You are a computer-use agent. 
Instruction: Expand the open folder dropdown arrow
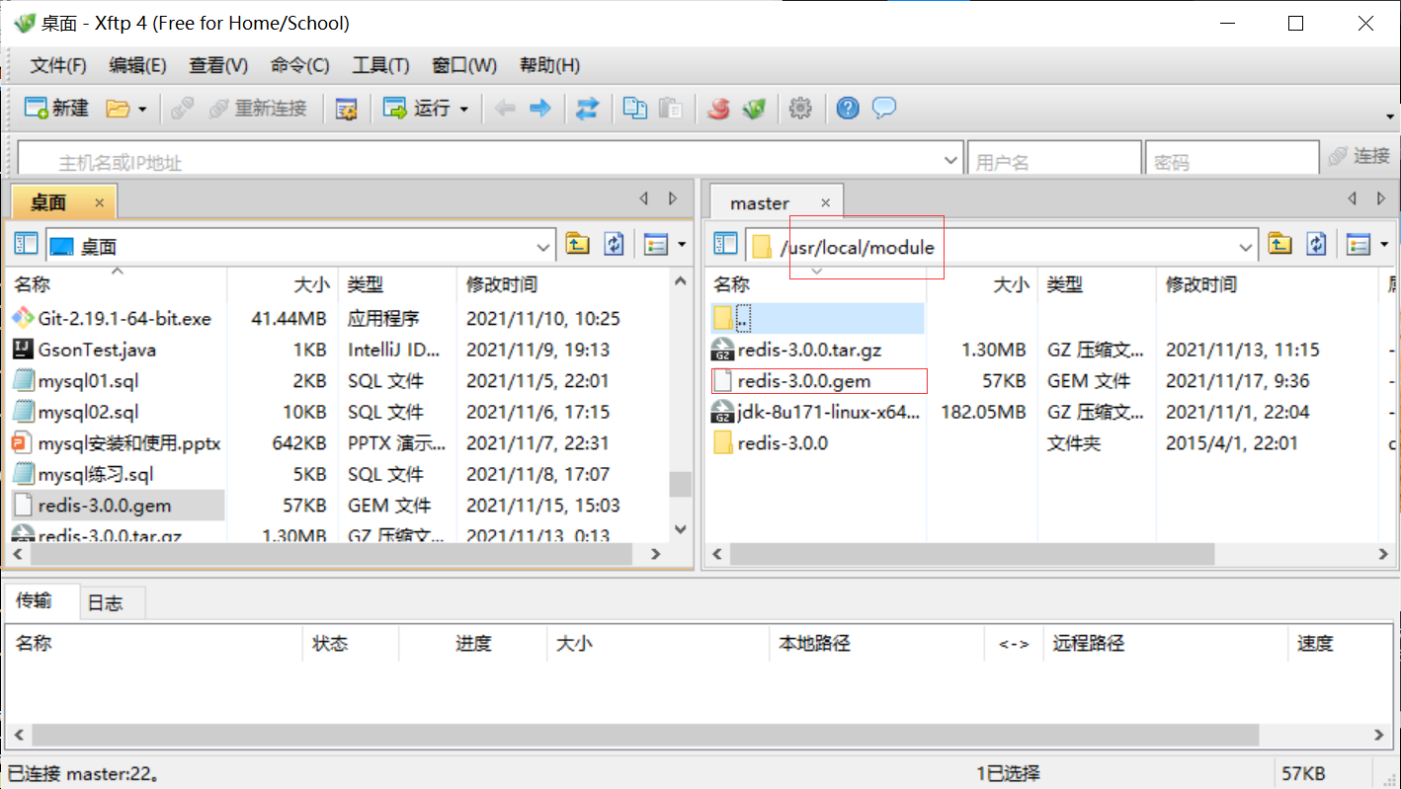tap(142, 109)
